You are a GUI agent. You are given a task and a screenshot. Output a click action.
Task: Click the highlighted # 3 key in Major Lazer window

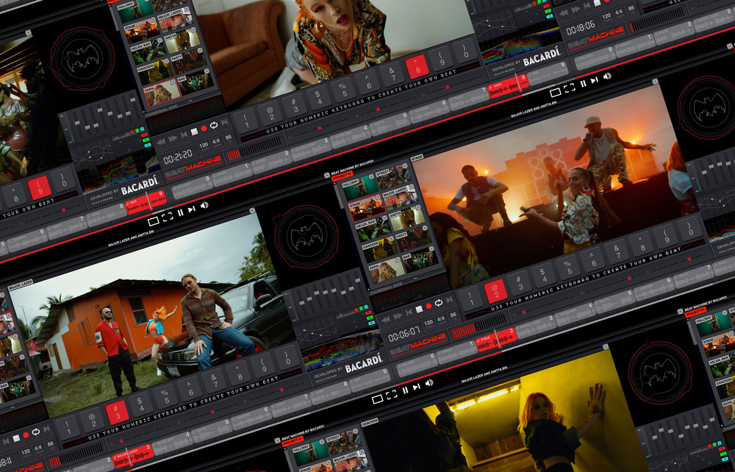[x=116, y=411]
